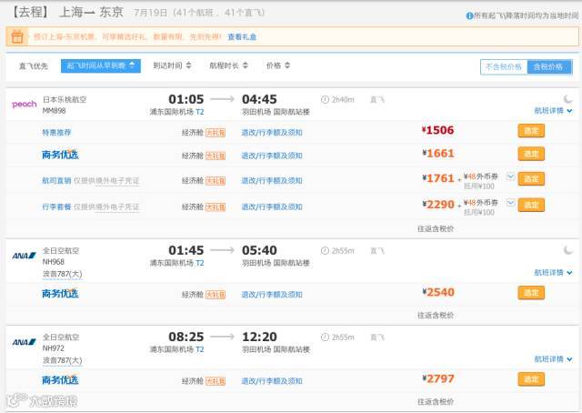Click 商务优选 label under flight MM898

[60, 155]
